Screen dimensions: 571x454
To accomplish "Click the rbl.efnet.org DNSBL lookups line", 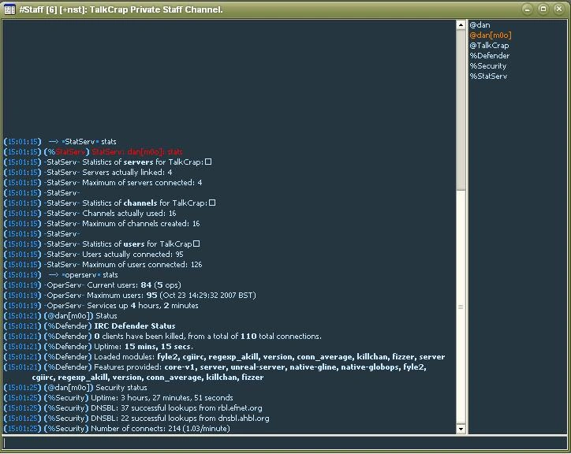I will pos(133,407).
